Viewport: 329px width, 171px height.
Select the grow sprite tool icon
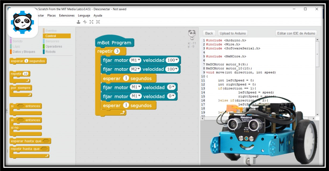point(92,22)
